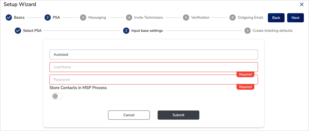Click the Input base settings step icon

(126, 31)
